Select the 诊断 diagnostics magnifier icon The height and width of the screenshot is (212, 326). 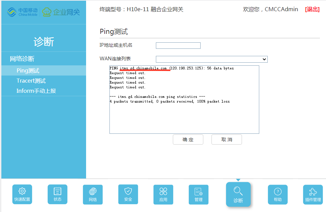pos(238,194)
